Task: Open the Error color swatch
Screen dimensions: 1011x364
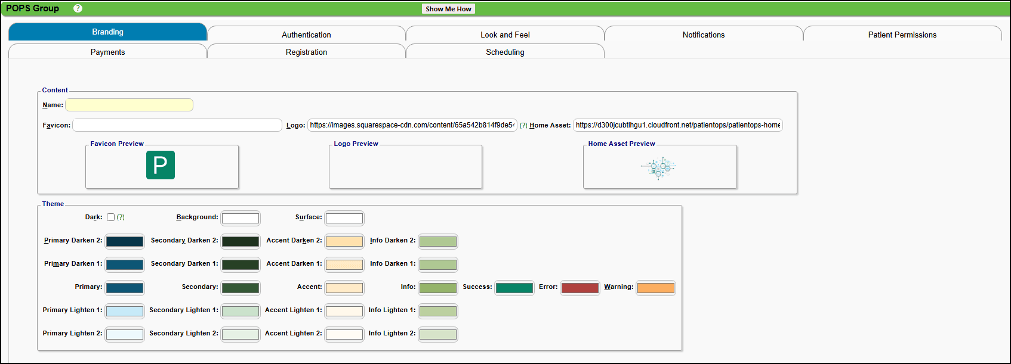Action: [580, 288]
